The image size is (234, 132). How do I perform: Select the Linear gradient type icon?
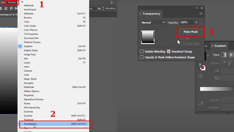tap(224, 55)
